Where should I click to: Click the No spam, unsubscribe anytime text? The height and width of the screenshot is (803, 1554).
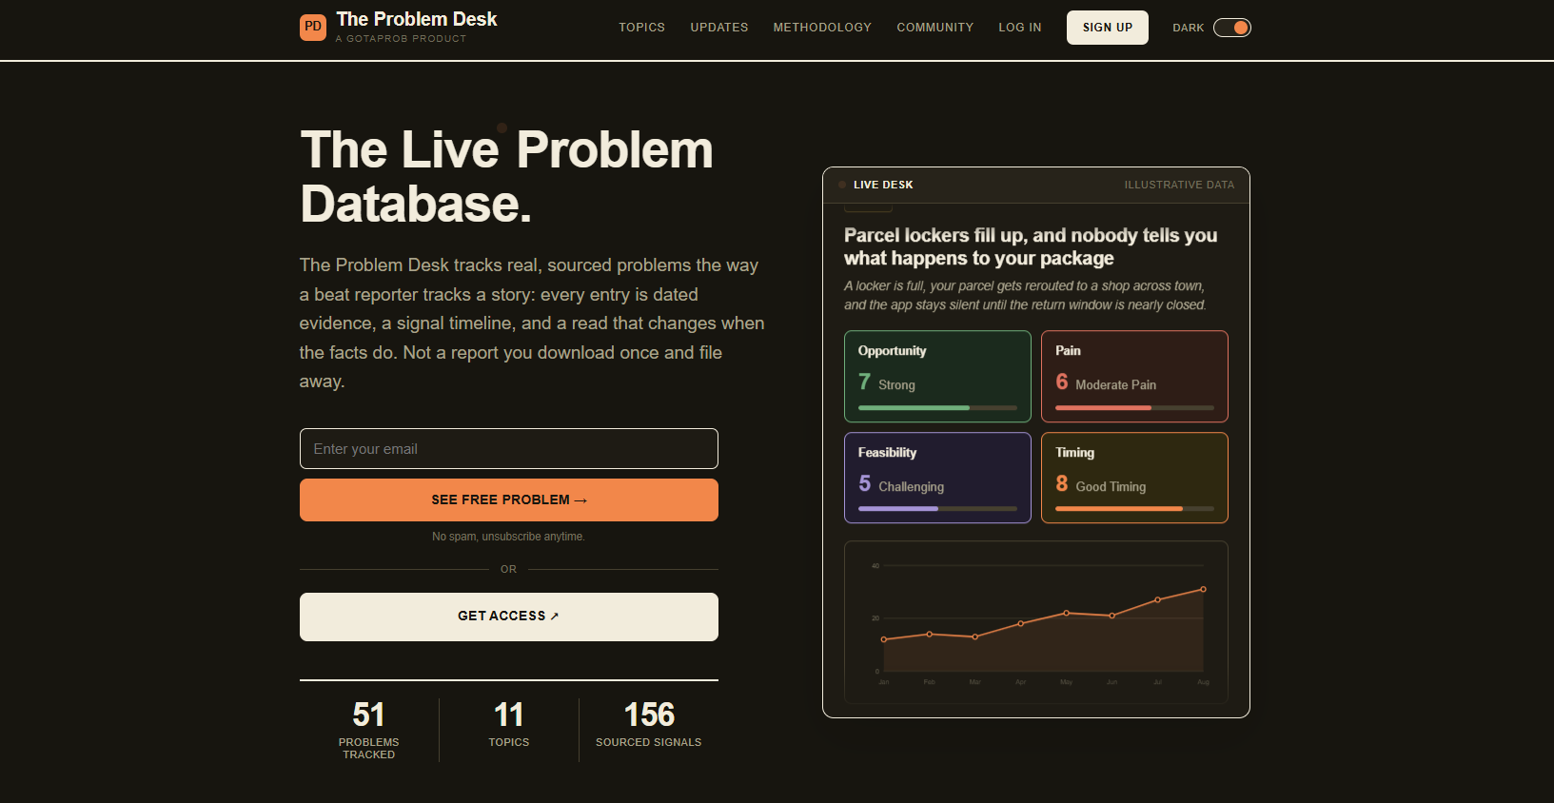click(x=508, y=537)
